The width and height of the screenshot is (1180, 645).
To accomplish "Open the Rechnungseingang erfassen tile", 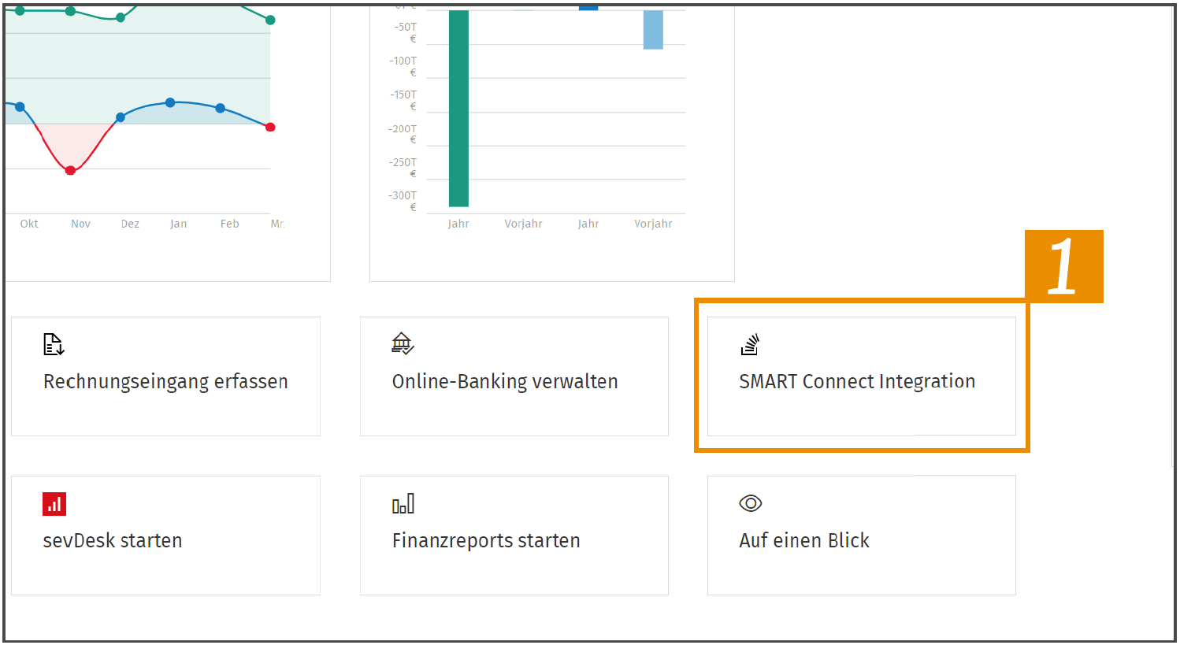I will tap(165, 376).
